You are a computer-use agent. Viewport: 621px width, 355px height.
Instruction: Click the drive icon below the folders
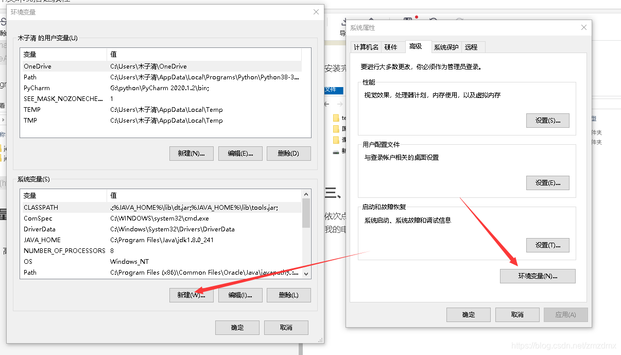pos(336,150)
